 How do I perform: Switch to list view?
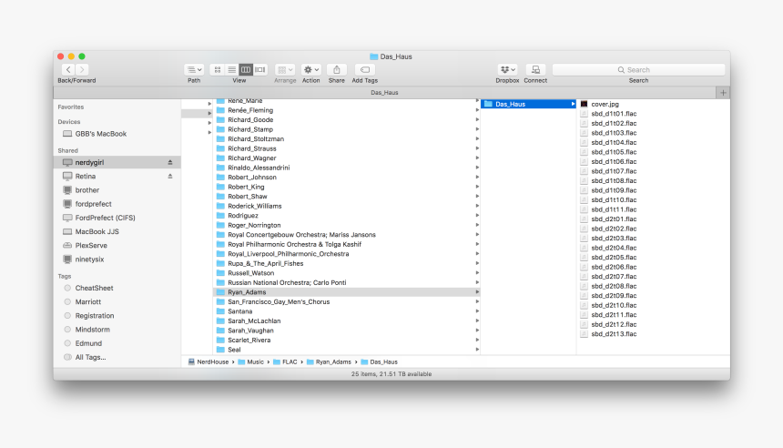(x=231, y=70)
